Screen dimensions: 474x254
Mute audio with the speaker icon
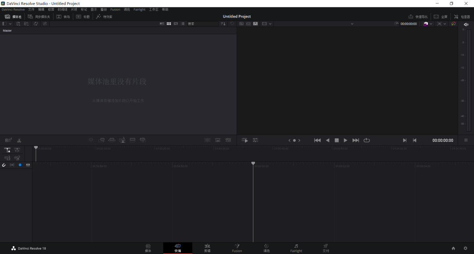click(466, 24)
